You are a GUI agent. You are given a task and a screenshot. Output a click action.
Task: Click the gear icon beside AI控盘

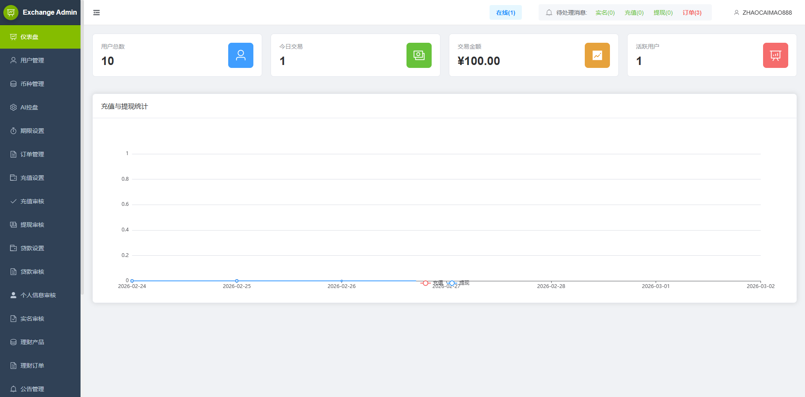tap(13, 107)
